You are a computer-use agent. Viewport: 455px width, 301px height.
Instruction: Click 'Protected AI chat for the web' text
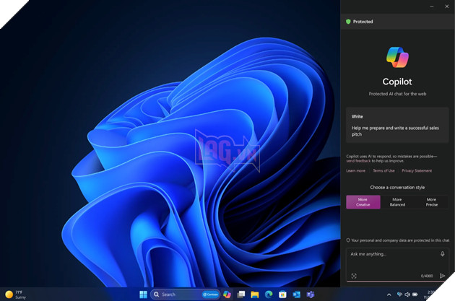(397, 94)
